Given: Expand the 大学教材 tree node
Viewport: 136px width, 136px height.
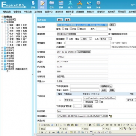Looking at the screenshot, I should pyautogui.click(x=2, y=61).
